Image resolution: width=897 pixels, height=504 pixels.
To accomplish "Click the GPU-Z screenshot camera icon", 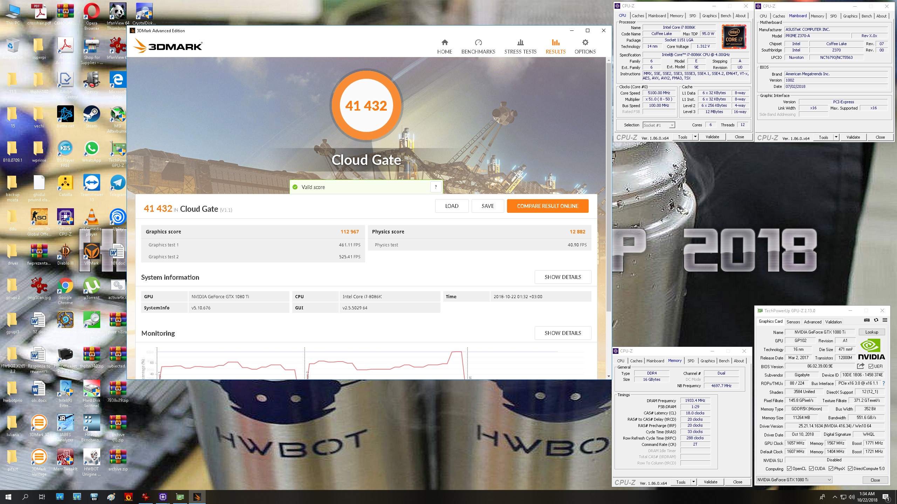I will point(867,320).
